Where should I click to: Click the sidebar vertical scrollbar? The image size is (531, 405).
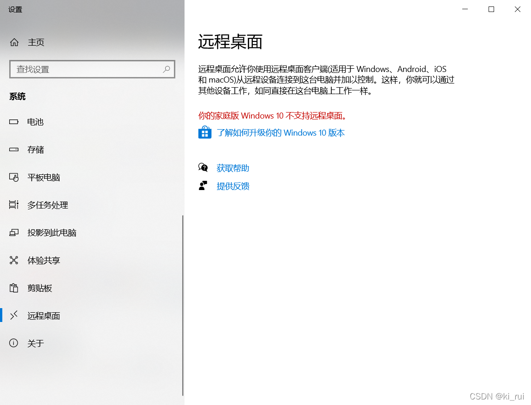[x=183, y=305]
